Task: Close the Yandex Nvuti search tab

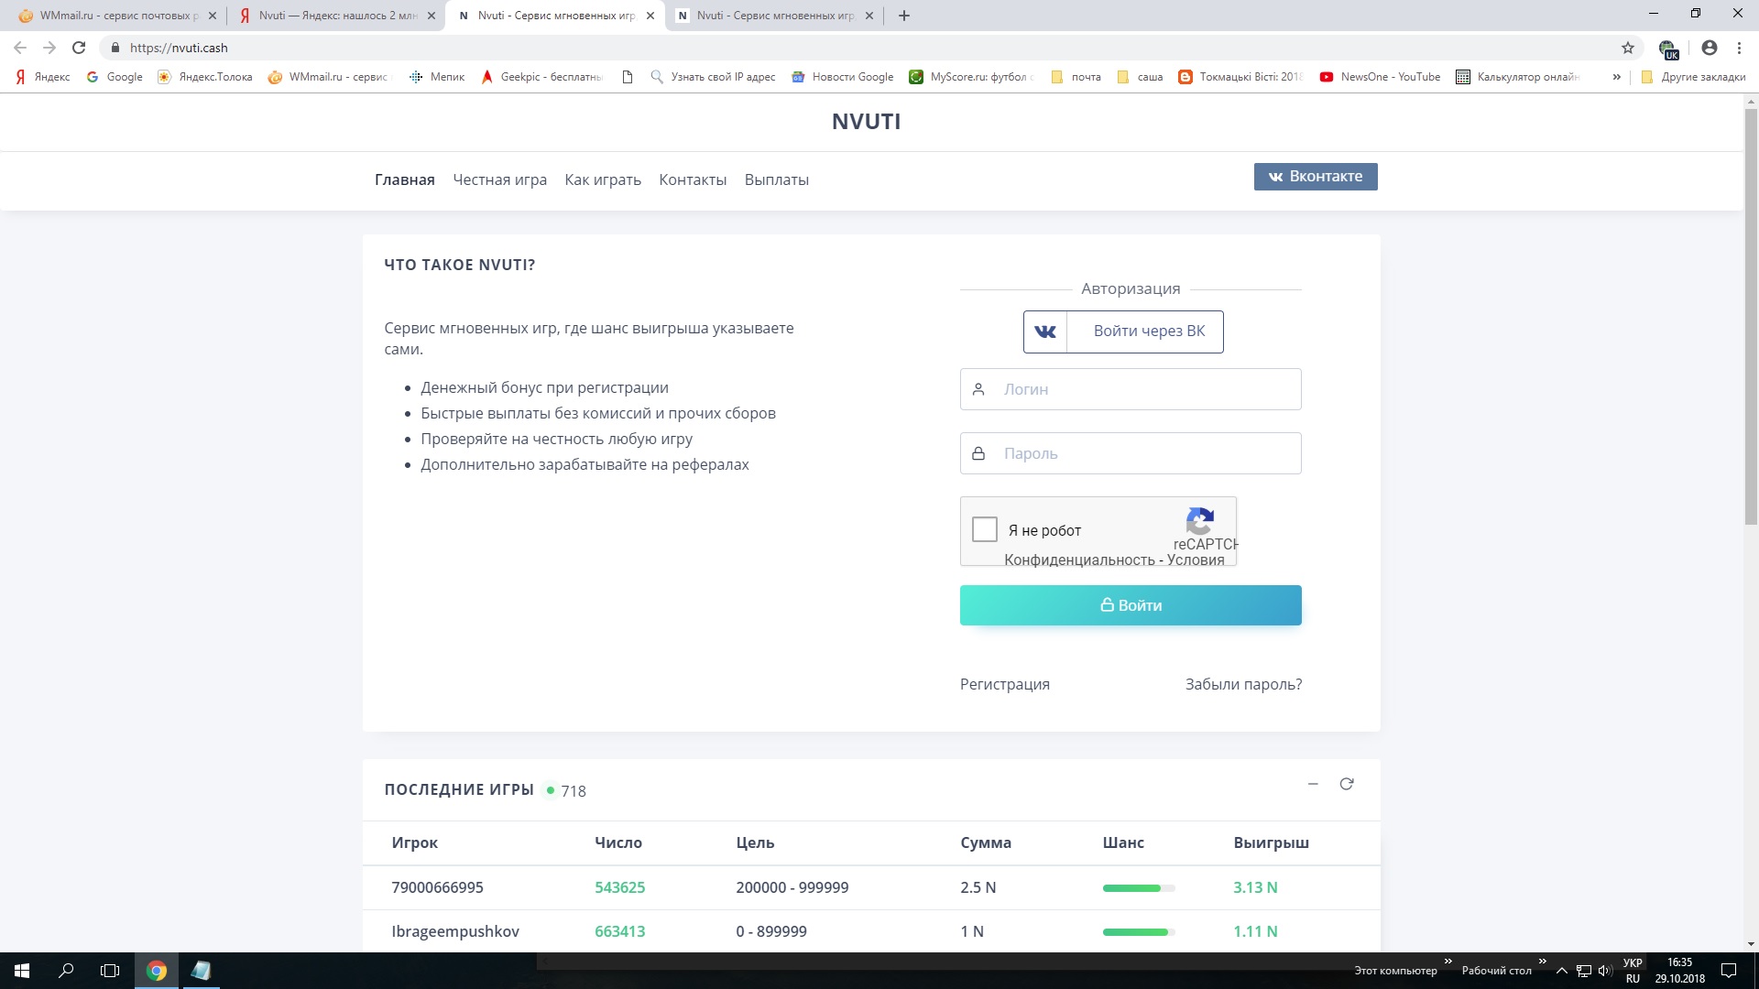Action: 432,16
